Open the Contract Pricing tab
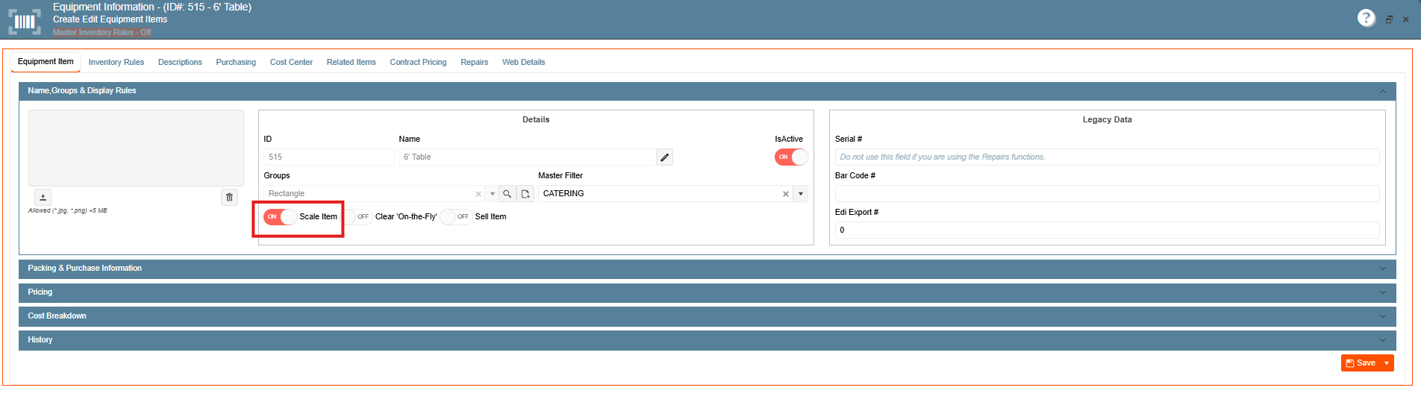 (x=418, y=62)
